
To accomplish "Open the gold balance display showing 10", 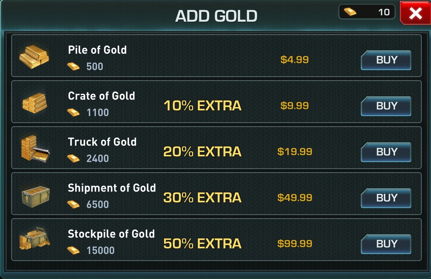I will coord(367,11).
